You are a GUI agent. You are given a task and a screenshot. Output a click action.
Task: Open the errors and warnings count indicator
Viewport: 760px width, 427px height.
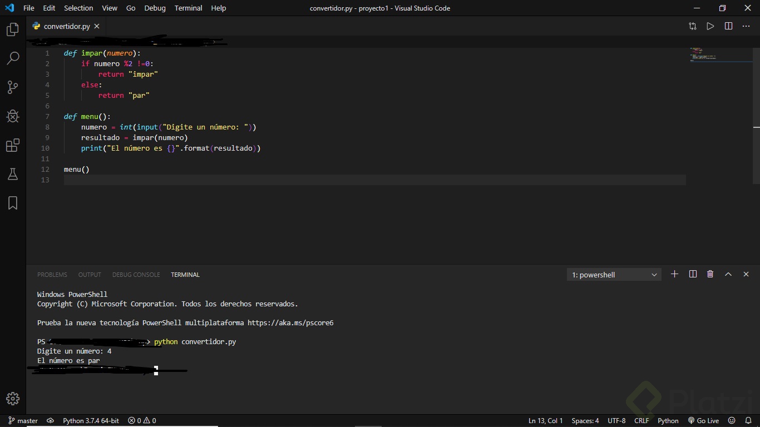[142, 421]
